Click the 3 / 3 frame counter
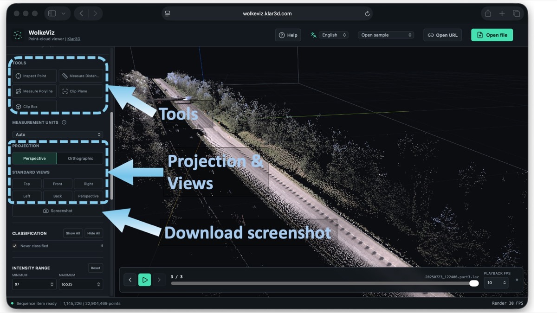This screenshot has width=557, height=313. [x=176, y=277]
